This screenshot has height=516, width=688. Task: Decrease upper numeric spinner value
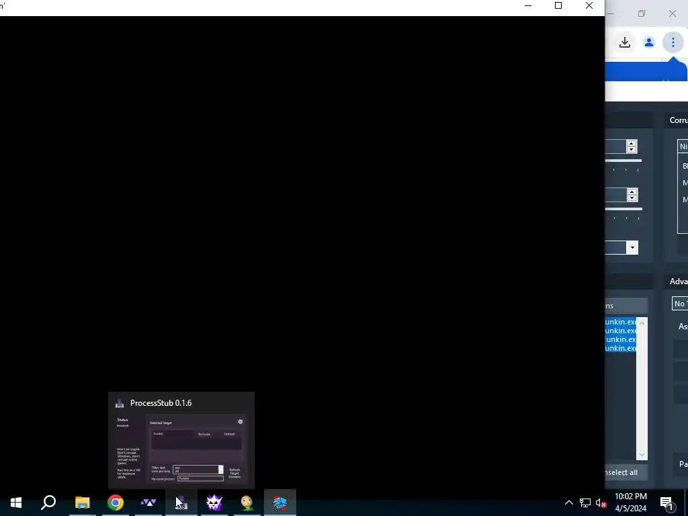(632, 150)
